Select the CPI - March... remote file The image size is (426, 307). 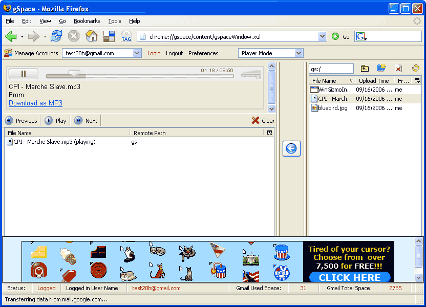click(366, 99)
